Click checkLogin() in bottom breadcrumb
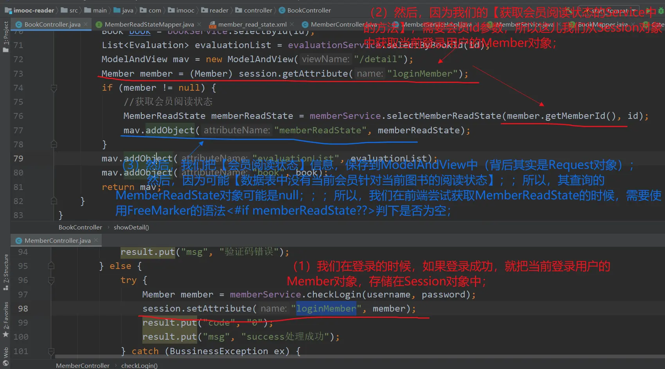The image size is (665, 369). (x=139, y=365)
